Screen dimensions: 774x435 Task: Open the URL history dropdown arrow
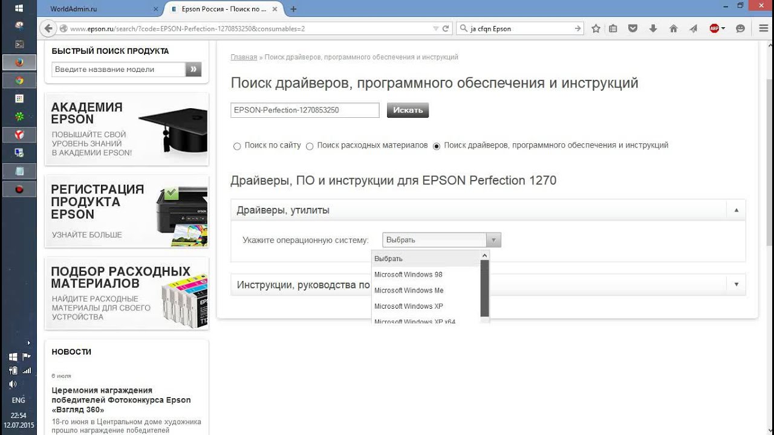[x=437, y=28]
